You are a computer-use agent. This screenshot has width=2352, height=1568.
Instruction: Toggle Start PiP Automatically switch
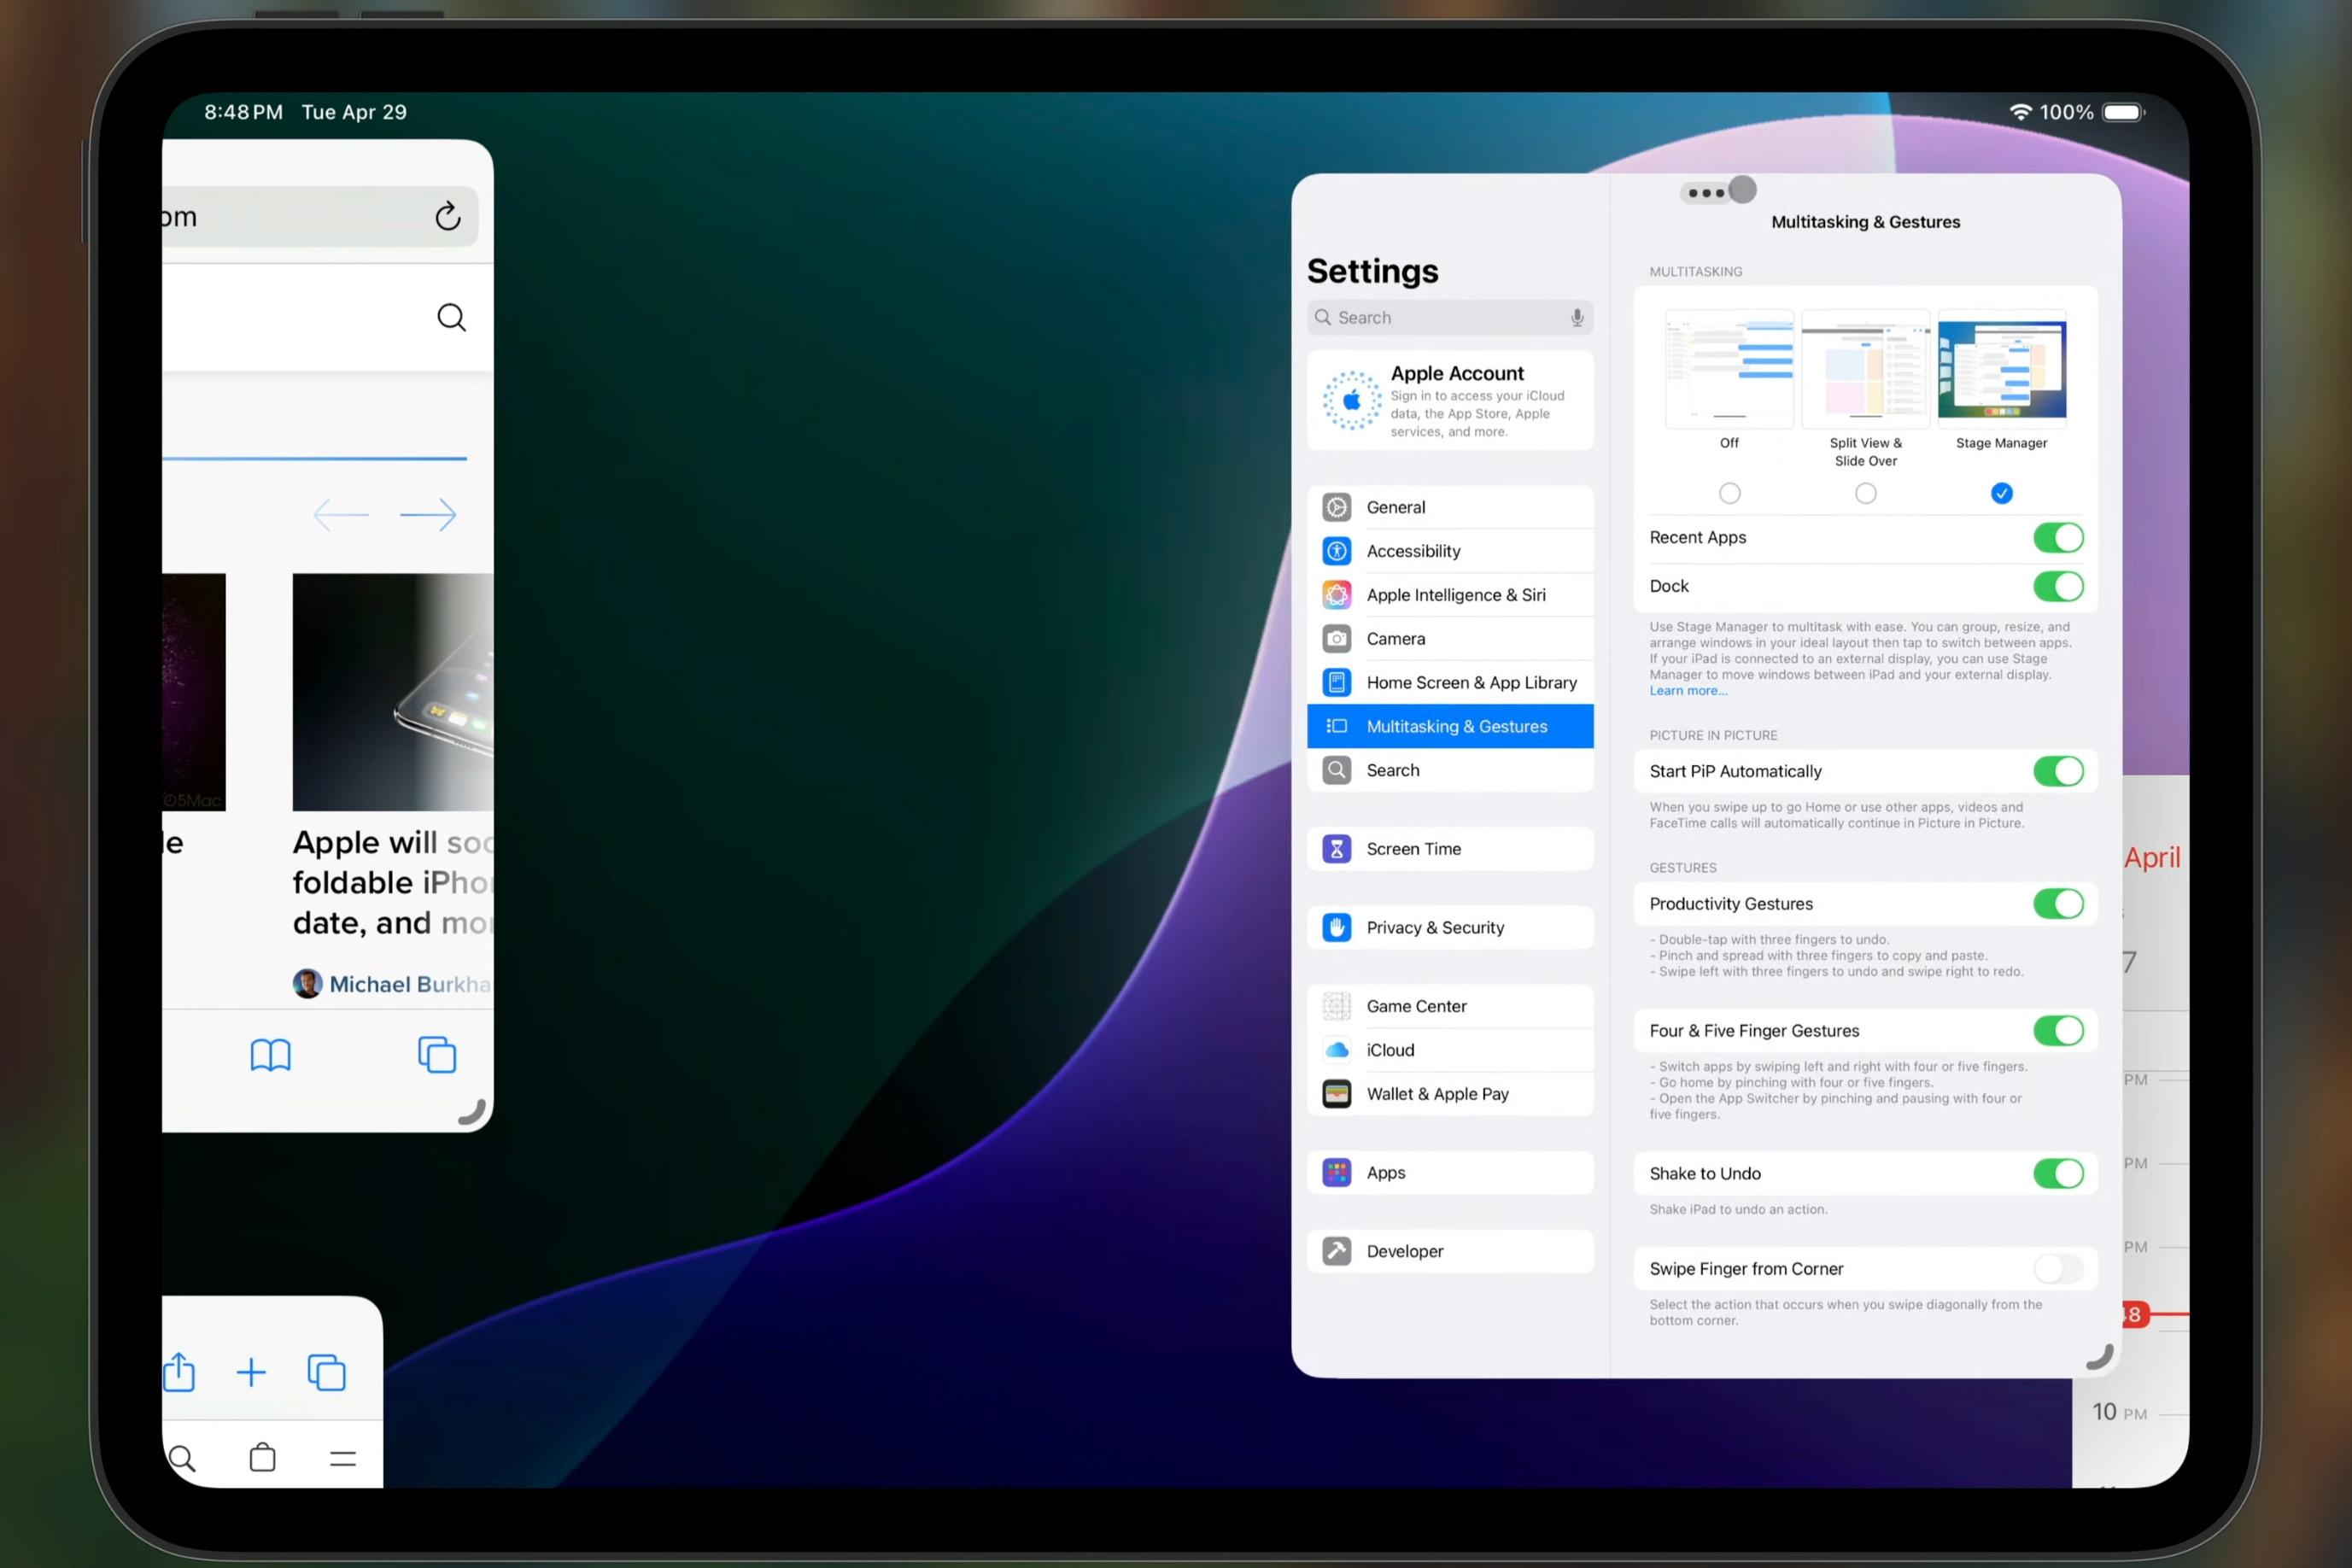2058,771
